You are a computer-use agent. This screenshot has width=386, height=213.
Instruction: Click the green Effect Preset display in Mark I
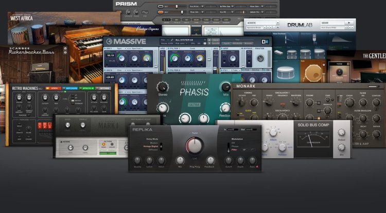click(x=108, y=153)
